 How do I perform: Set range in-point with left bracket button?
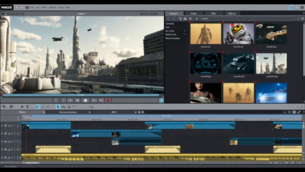click(56, 100)
